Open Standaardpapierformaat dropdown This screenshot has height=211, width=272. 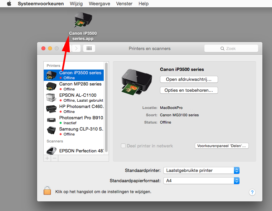[201, 181]
